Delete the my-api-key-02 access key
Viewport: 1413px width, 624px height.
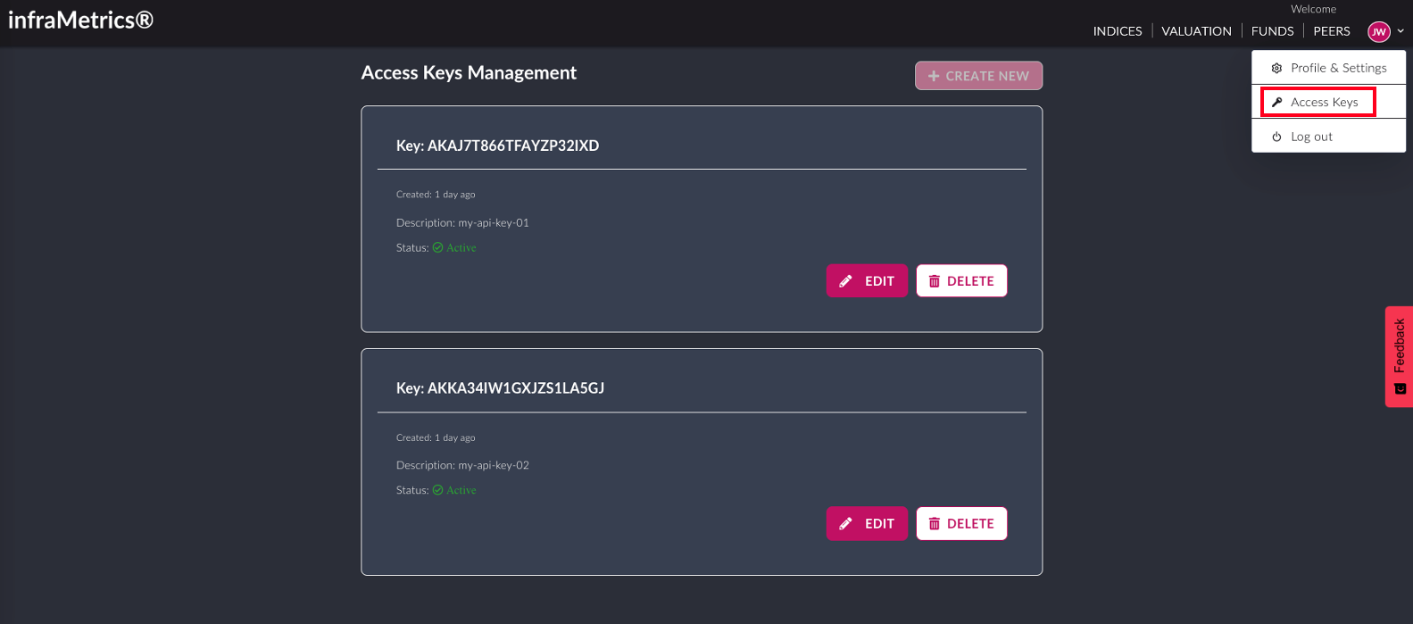[x=961, y=524]
